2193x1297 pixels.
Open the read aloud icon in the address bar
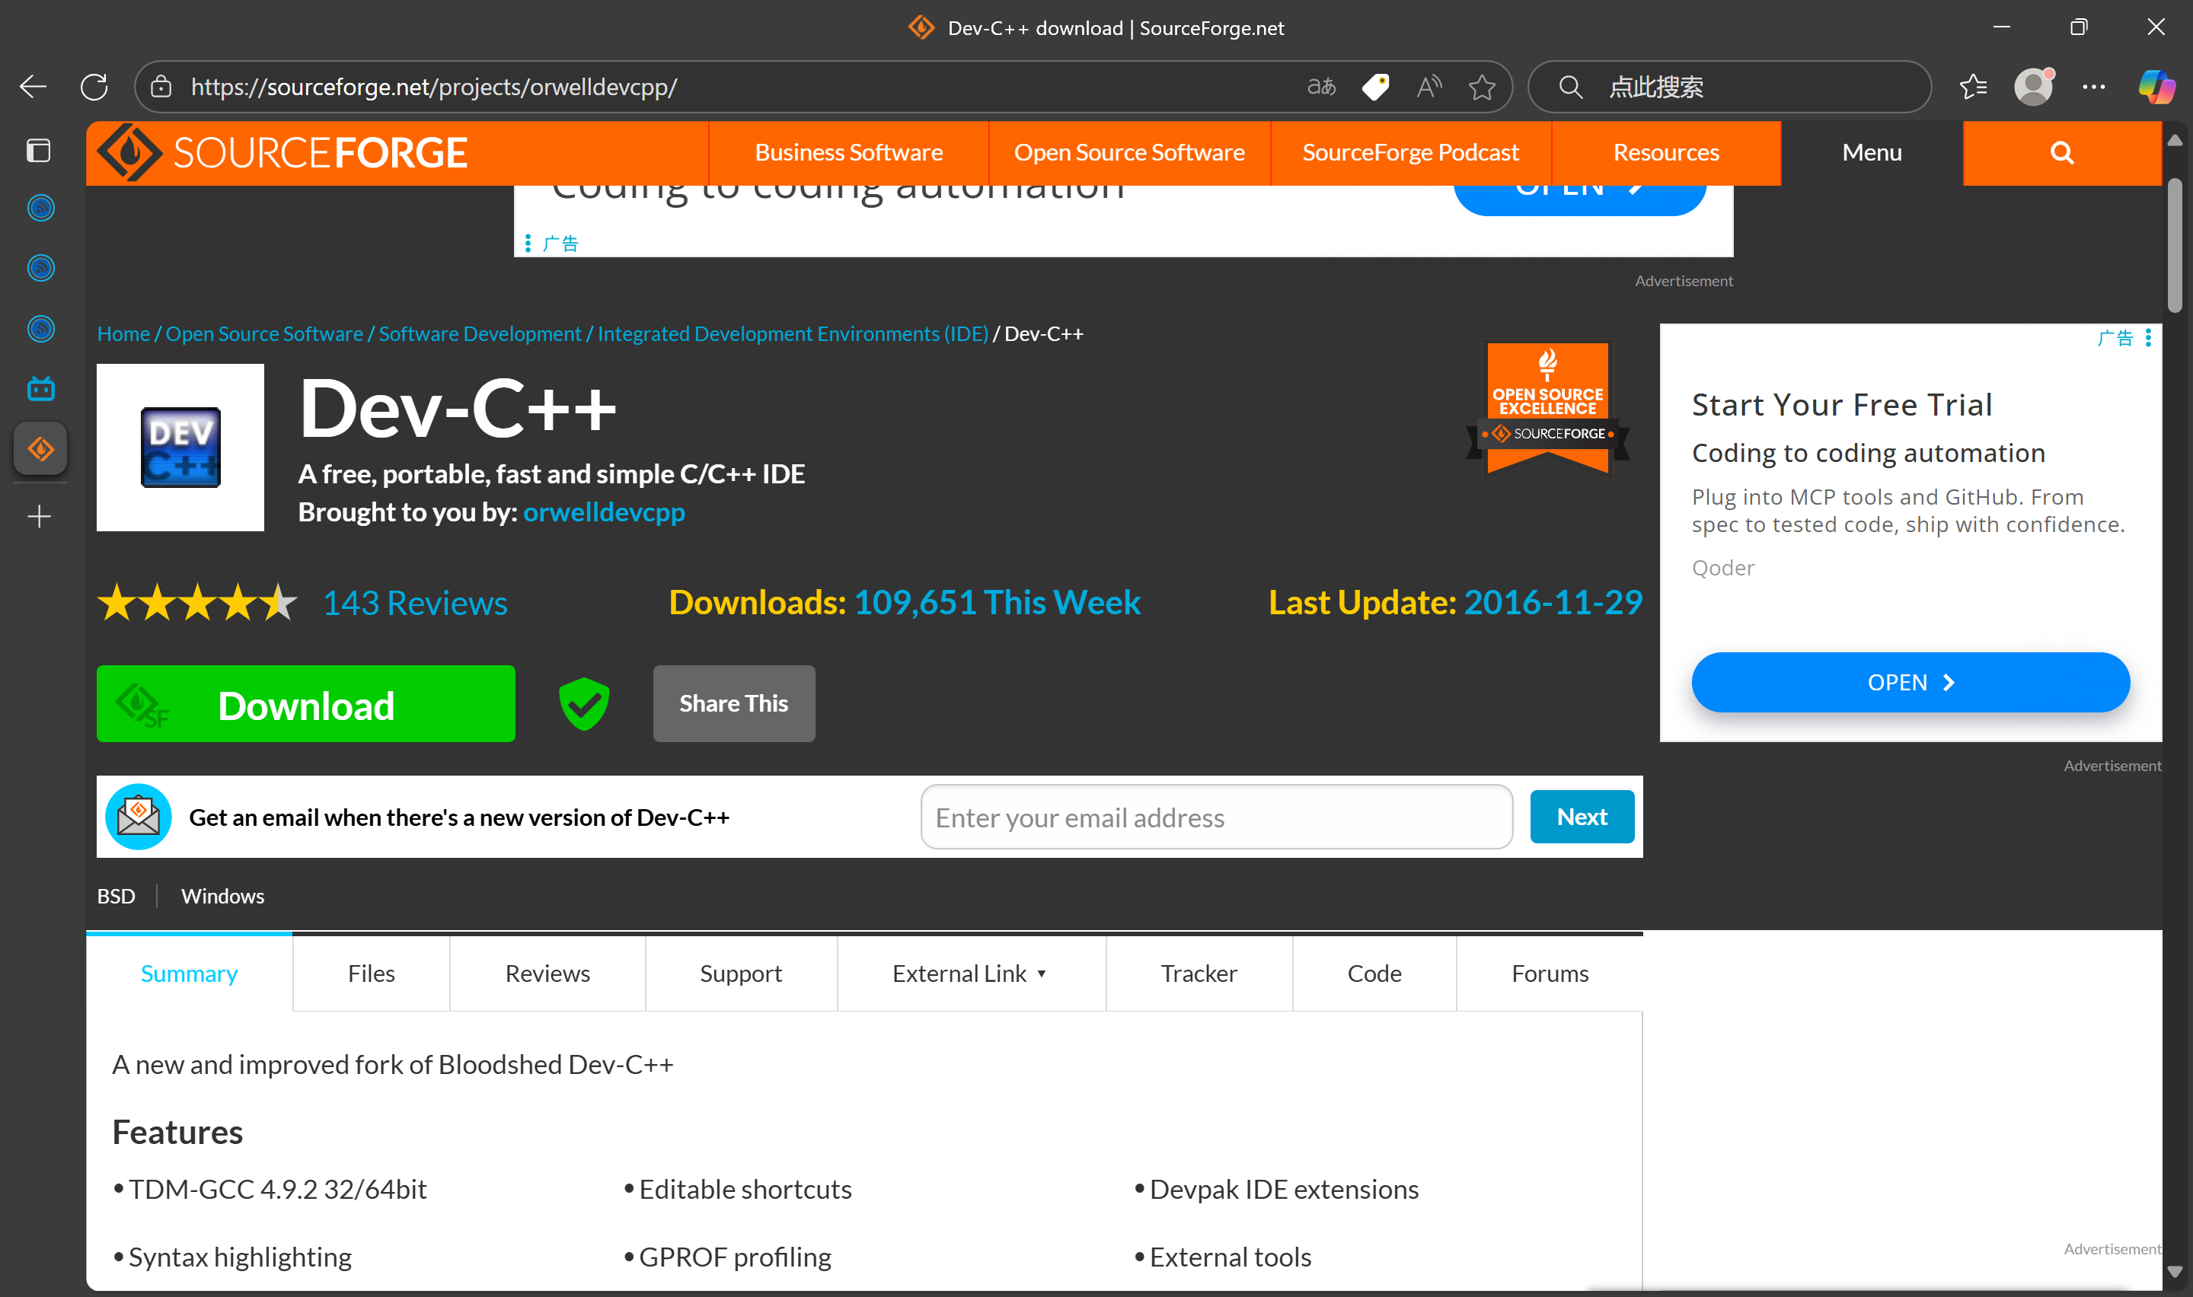[1429, 87]
